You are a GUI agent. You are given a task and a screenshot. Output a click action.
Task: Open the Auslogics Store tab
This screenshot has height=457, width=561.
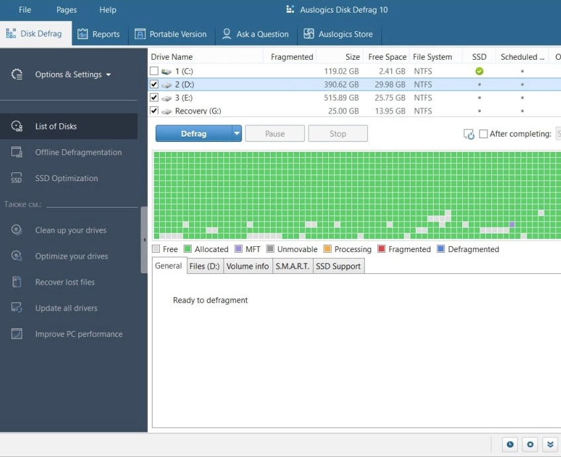coord(338,34)
